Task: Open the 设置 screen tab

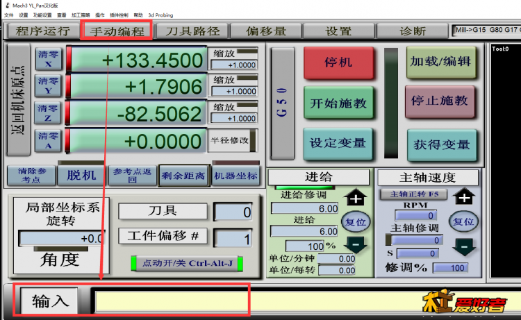Action: 339,31
